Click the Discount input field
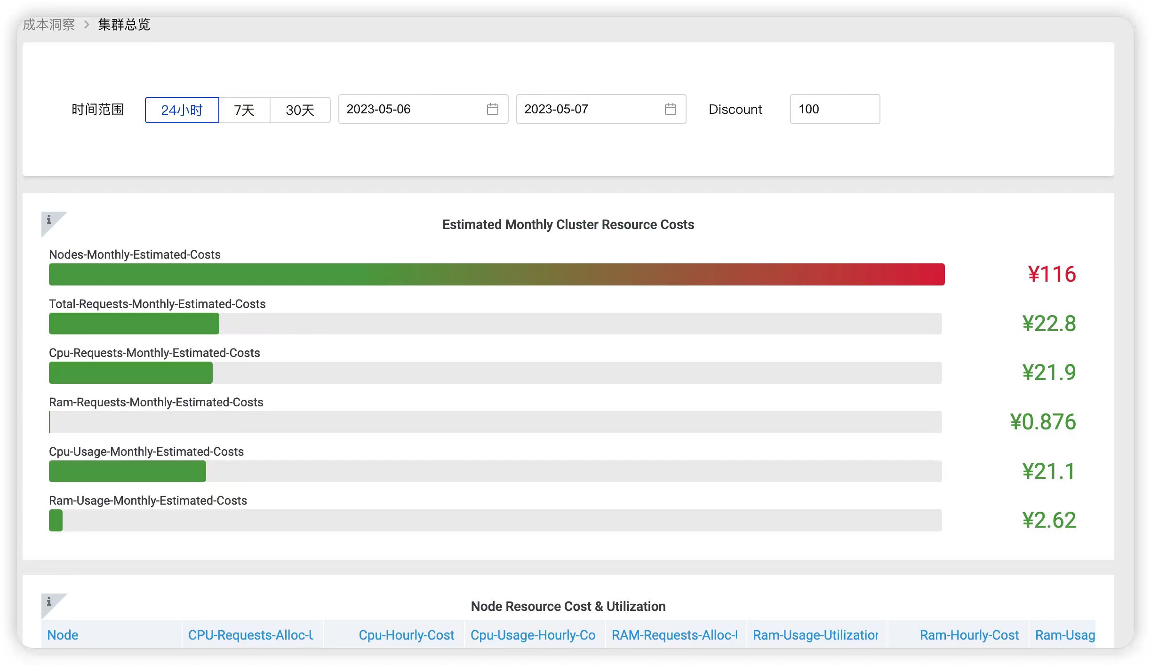This screenshot has width=1151, height=665. 835,109
